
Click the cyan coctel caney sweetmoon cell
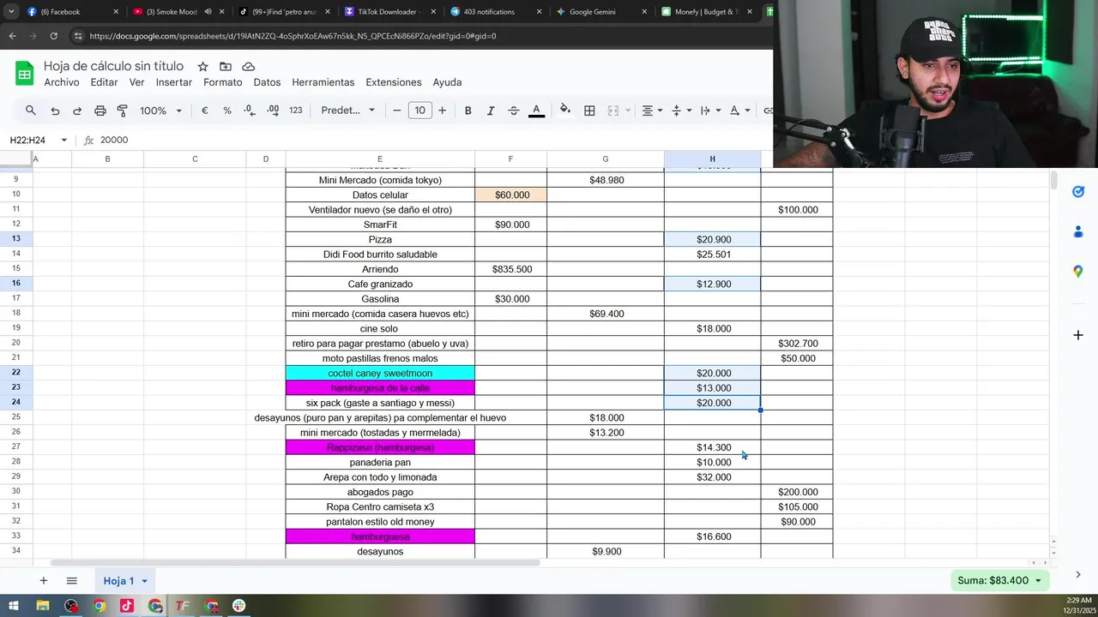pyautogui.click(x=380, y=373)
